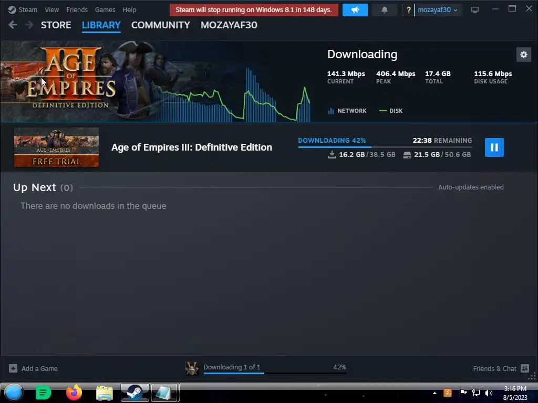Click the Downloading heading

[x=362, y=54]
